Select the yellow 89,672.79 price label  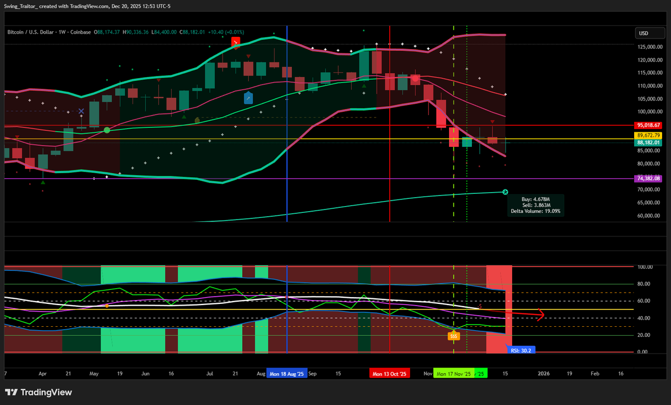click(649, 135)
